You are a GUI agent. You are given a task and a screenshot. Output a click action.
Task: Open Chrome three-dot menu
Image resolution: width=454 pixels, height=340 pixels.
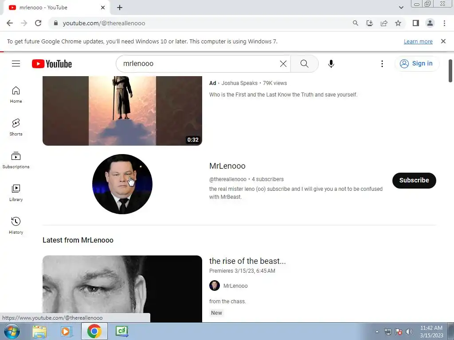(x=444, y=23)
